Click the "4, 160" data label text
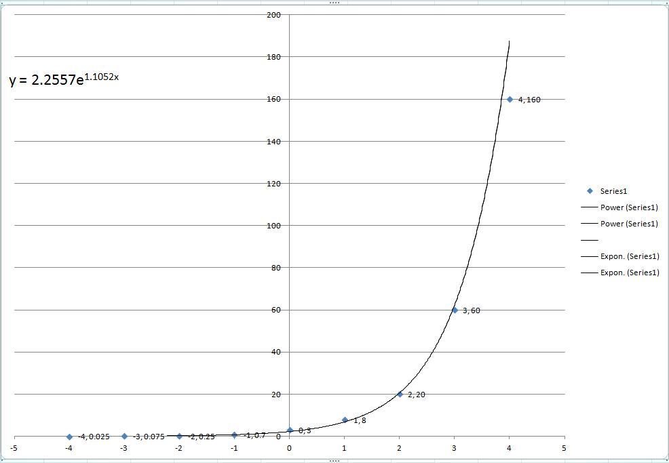 [529, 100]
